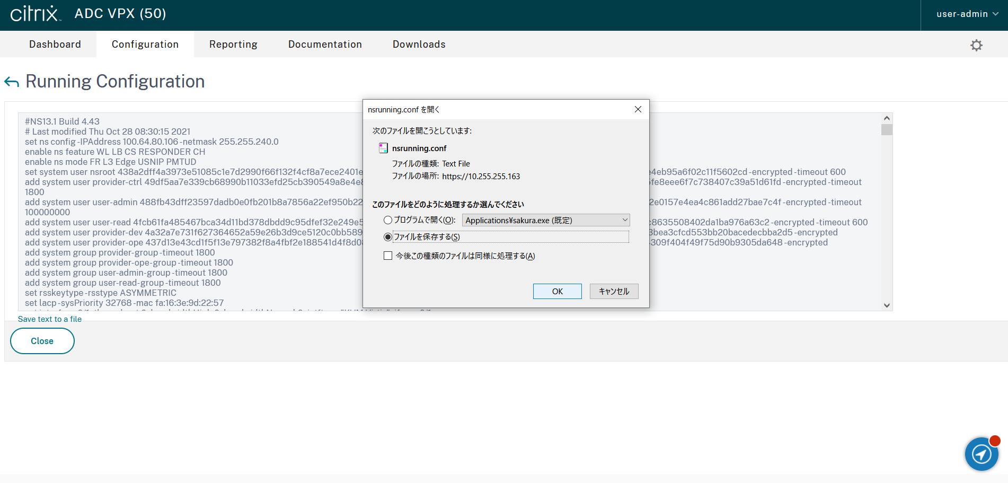Screen dimensions: 1008x483
Task: Click the configuration scrollbar up arrow
Action: click(887, 118)
